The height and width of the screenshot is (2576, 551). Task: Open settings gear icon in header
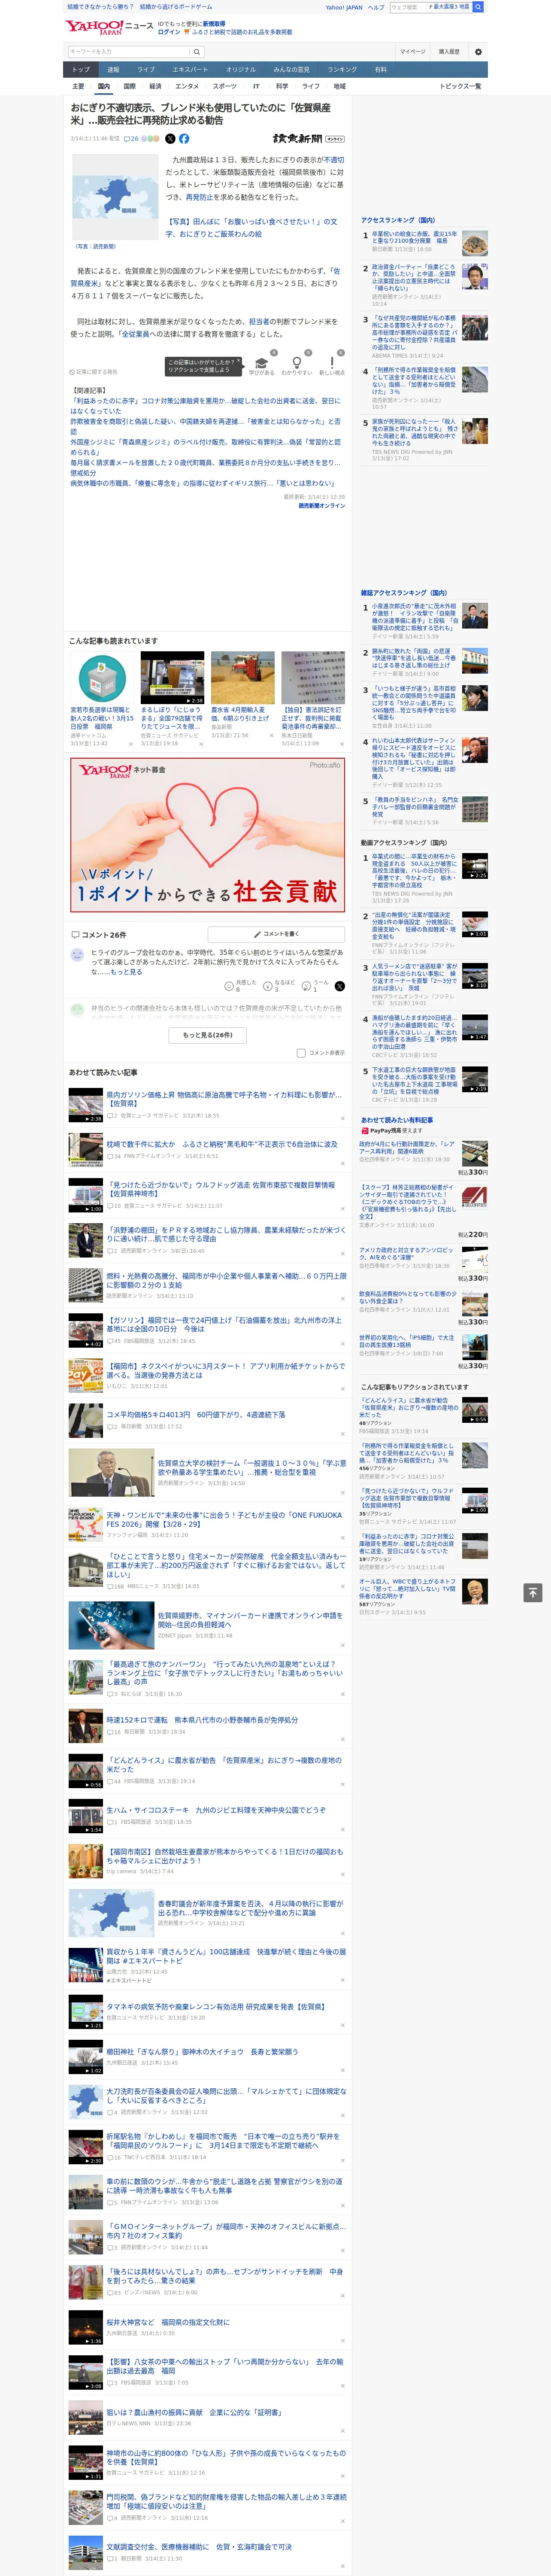478,51
